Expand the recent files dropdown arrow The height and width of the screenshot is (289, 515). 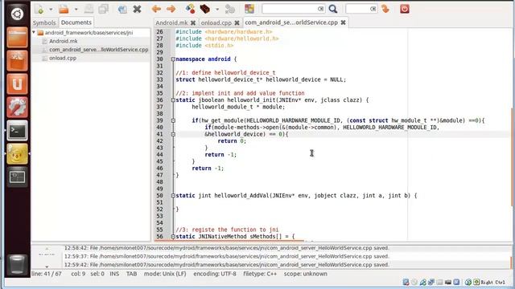tap(76, 9)
